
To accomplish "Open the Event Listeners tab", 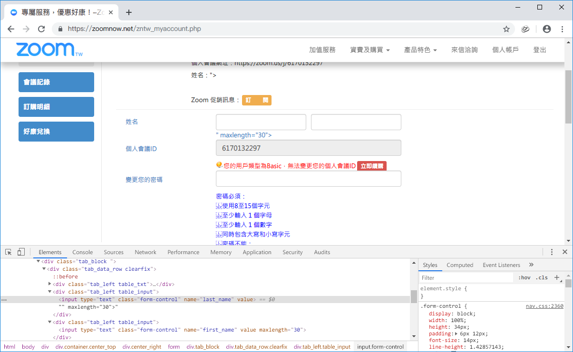I will 501,265.
